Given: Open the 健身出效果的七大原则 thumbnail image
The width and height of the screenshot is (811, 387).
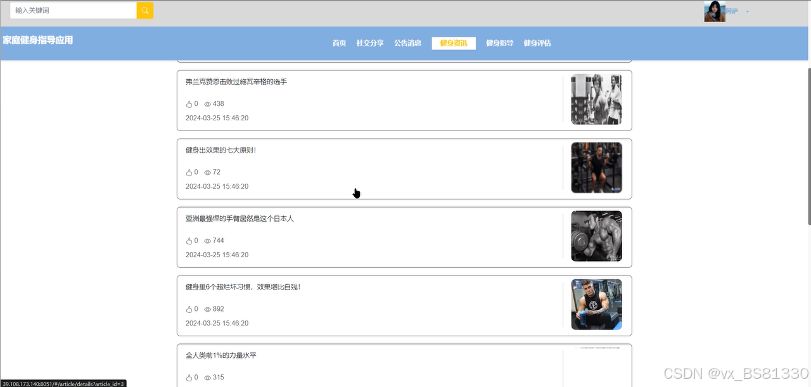Looking at the screenshot, I should tap(596, 168).
